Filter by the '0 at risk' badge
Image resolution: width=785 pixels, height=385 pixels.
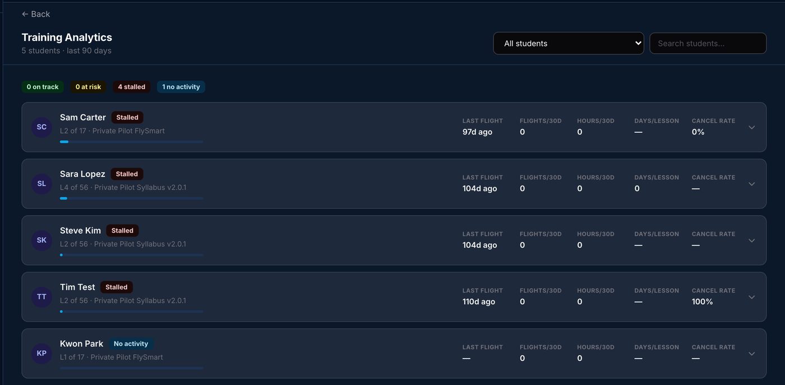click(x=89, y=87)
